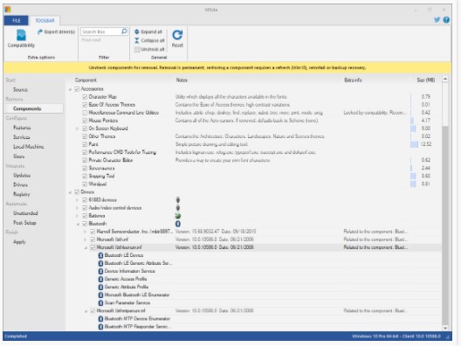
Task: Click the Generic Attribute Profile bluetooth icon
Action: pyautogui.click(x=100, y=287)
